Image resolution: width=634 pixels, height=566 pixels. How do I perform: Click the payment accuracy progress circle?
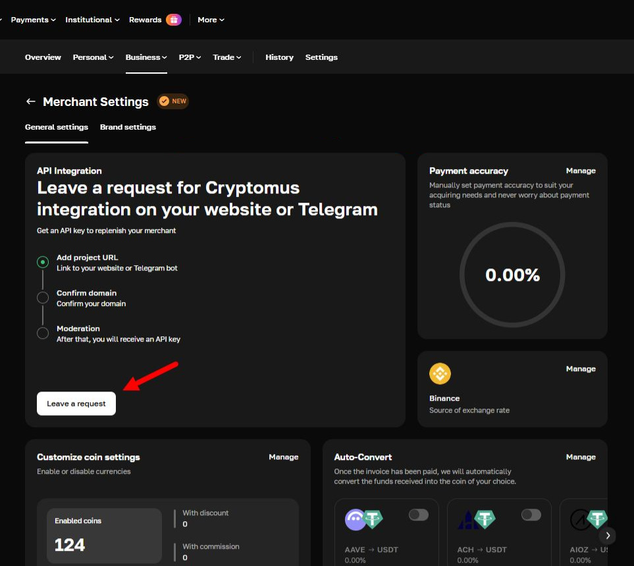pos(512,275)
